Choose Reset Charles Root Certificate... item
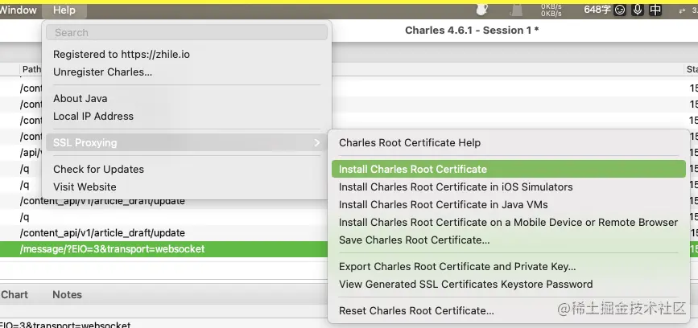 tap(417, 311)
